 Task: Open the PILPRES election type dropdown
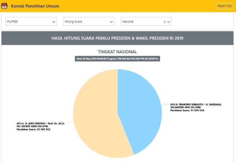(x=31, y=22)
